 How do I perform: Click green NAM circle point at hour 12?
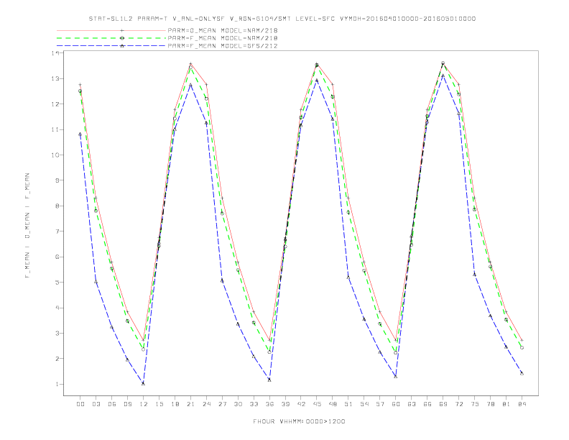[x=144, y=349]
